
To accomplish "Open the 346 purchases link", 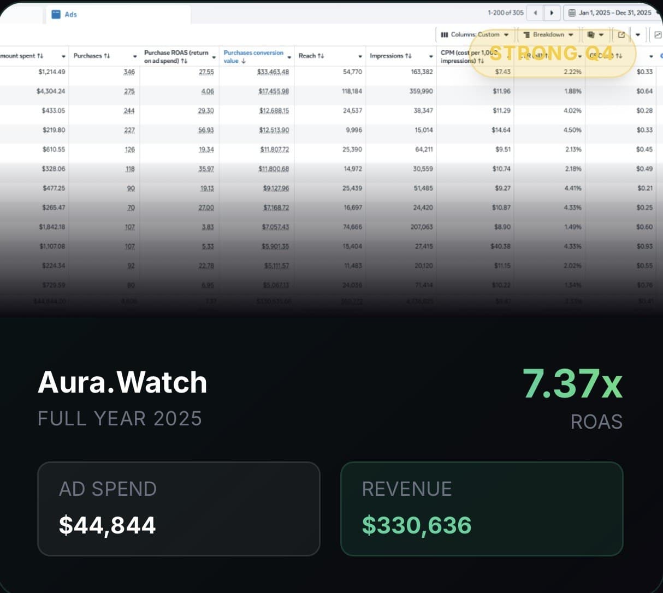I will tap(129, 72).
